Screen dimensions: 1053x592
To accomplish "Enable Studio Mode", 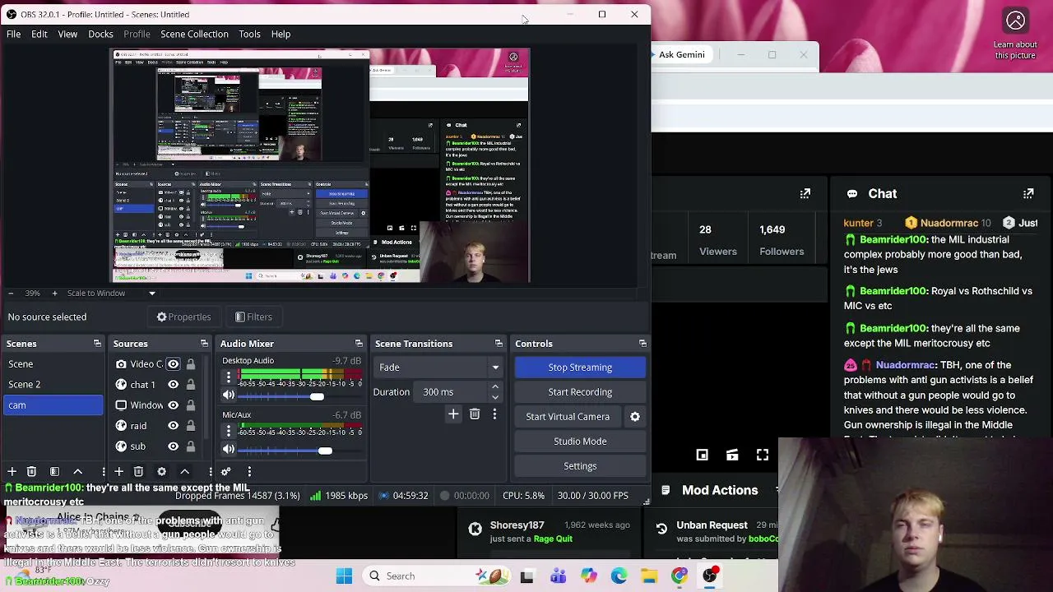I will [x=580, y=442].
